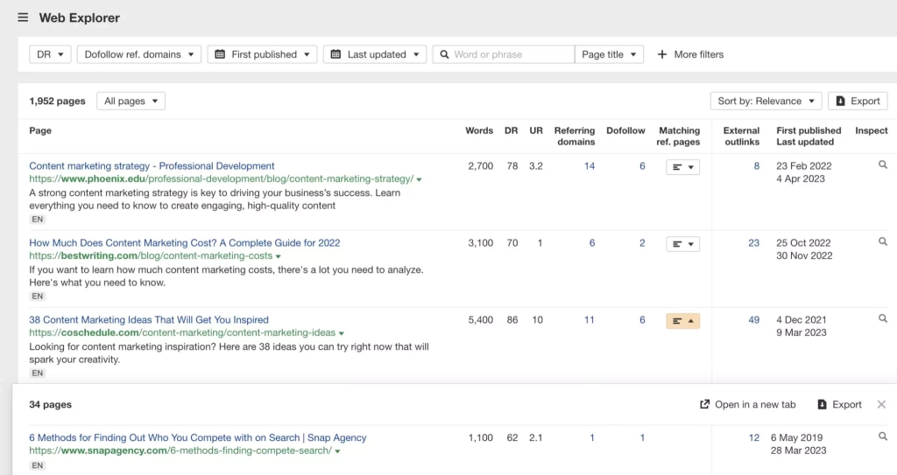Screen dimensions: 897x475
Task: Open the All pages dropdown
Action: (x=131, y=101)
